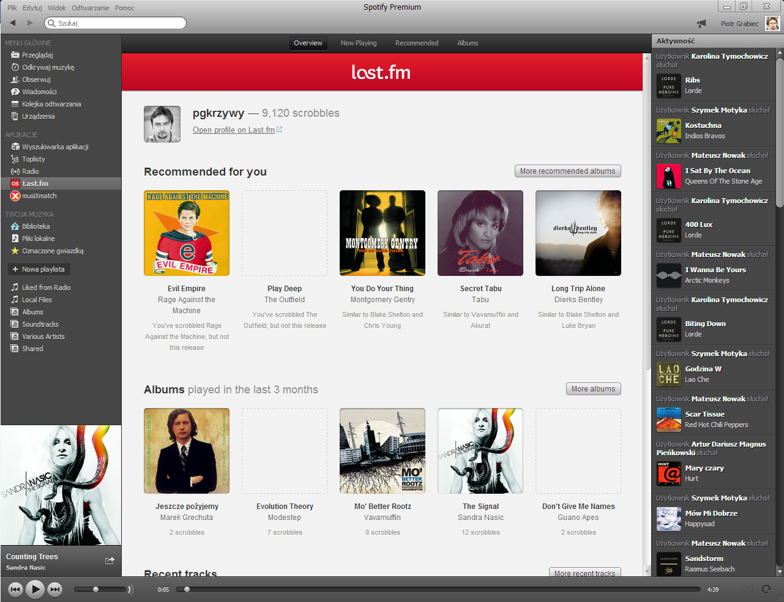Open the Jeszcze pożyjemy album cover

tap(187, 451)
